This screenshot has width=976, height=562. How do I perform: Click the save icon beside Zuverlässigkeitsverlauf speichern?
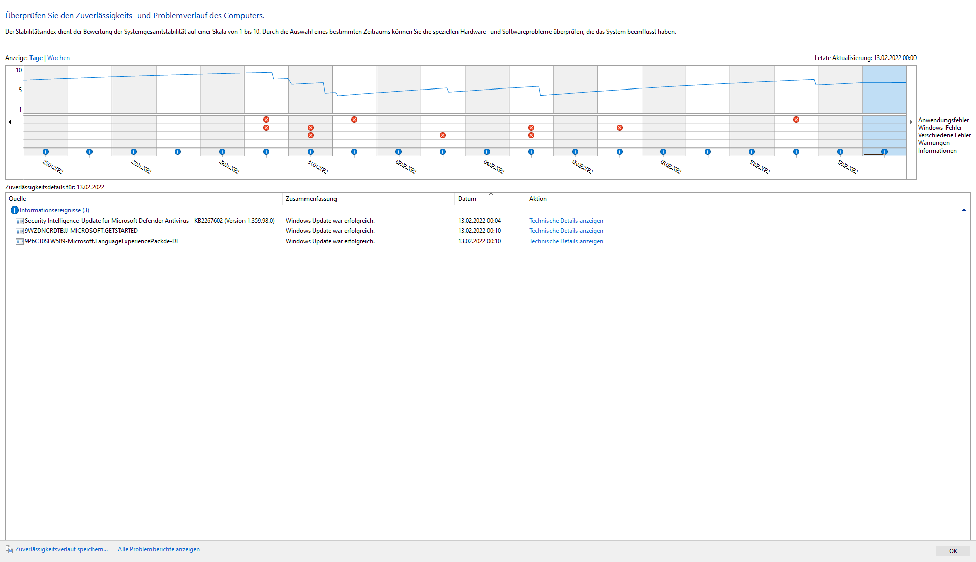click(x=9, y=549)
